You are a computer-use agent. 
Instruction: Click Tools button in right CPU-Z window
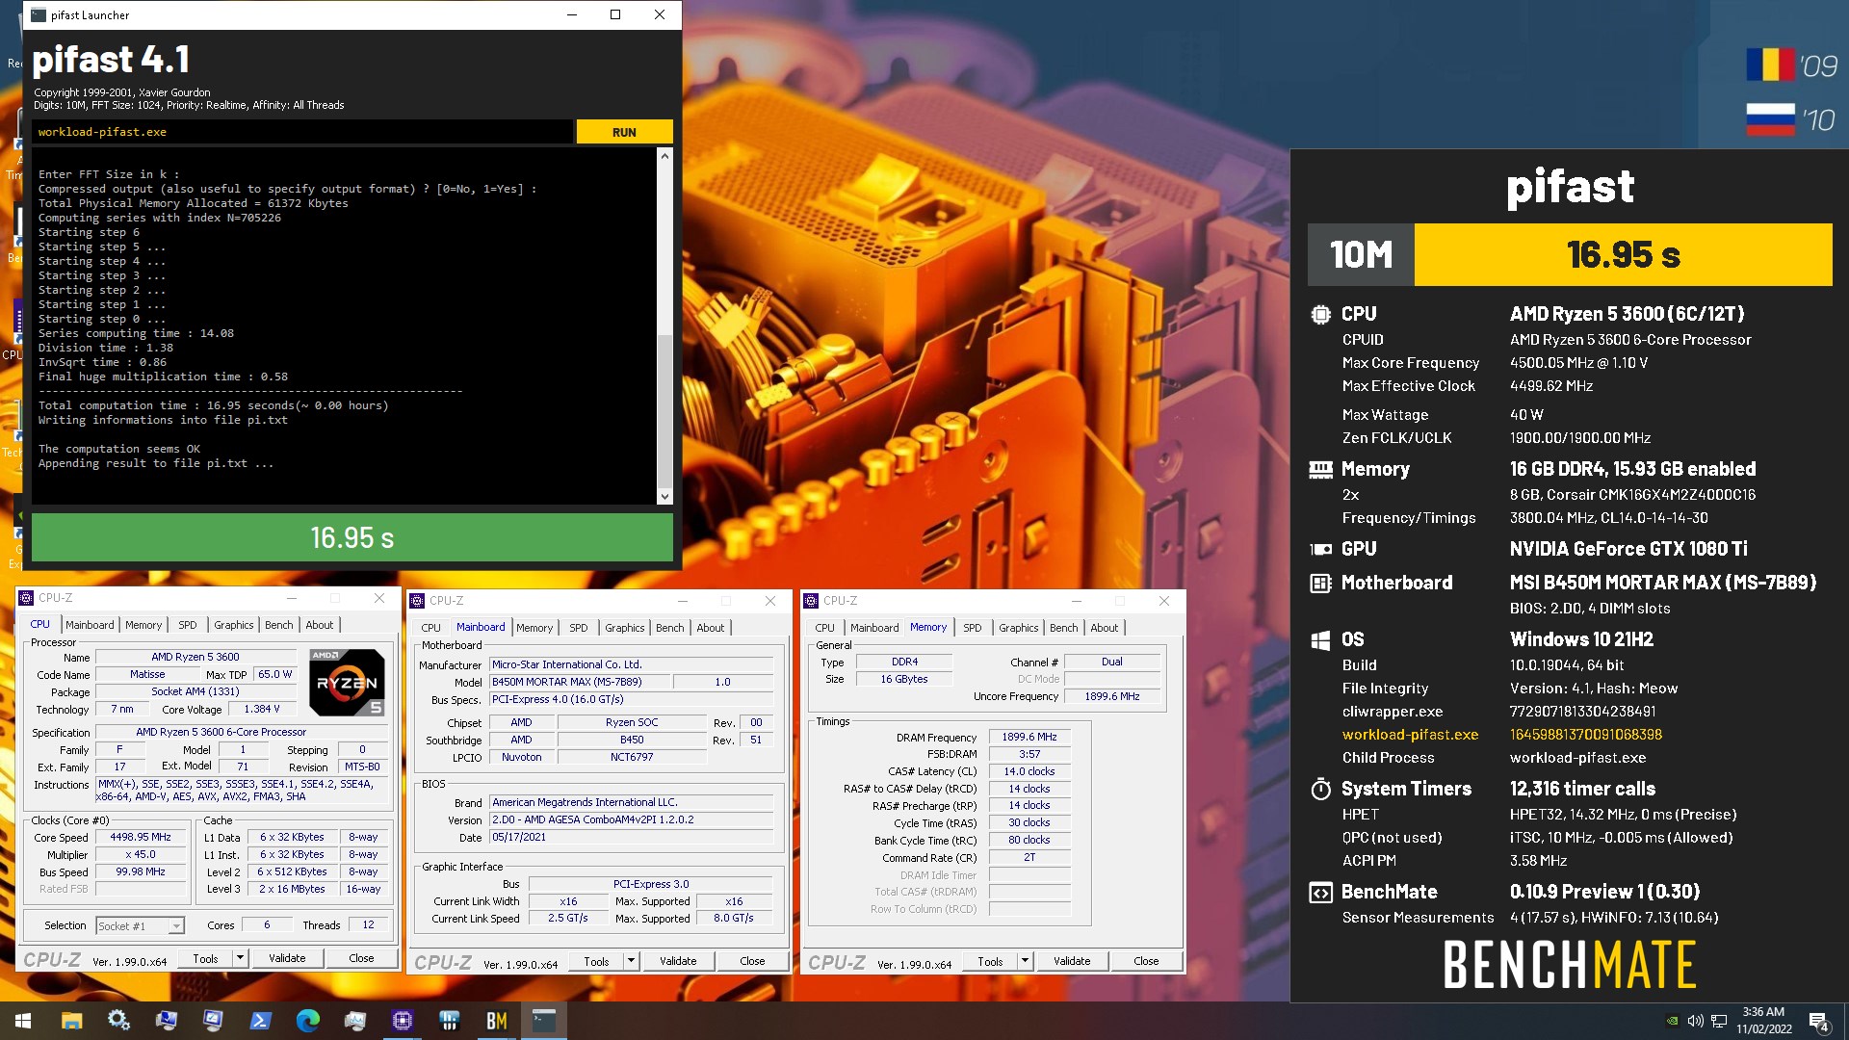point(990,961)
